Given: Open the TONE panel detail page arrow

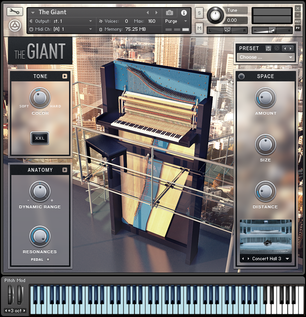Looking at the screenshot, I should [65, 76].
